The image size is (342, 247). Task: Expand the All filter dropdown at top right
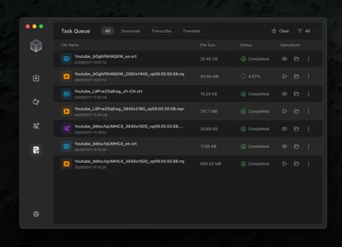307,31
